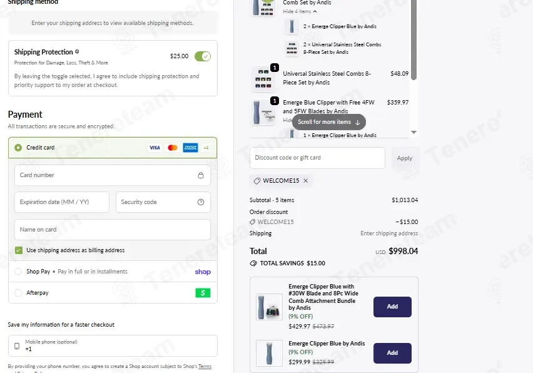Focus the Mobile phone optional field
The image size is (533, 373).
[x=113, y=346]
